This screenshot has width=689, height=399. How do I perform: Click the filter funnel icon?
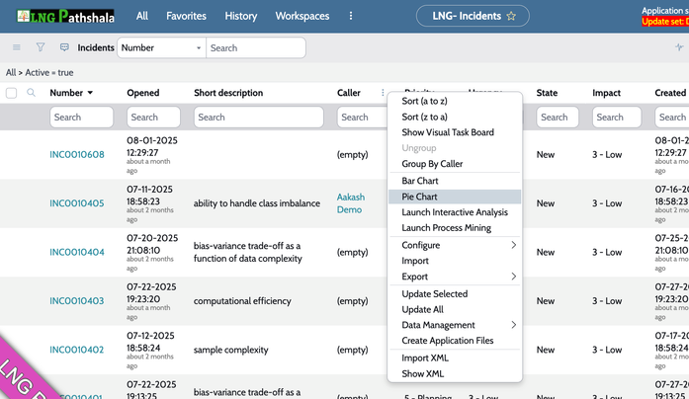pyautogui.click(x=41, y=47)
